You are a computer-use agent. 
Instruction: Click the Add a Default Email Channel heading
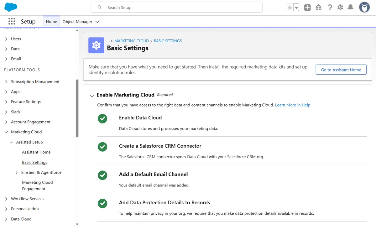(154, 174)
